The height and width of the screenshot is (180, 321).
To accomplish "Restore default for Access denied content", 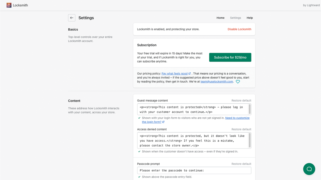I will coord(241,129).
